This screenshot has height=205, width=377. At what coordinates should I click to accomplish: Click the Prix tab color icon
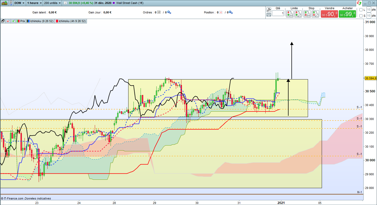[18, 21]
